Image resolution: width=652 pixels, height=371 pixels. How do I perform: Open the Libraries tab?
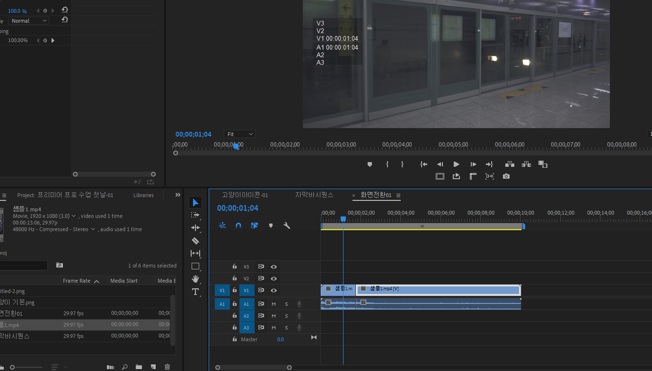point(143,195)
